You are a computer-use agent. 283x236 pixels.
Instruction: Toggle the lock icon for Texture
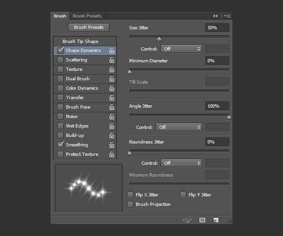tap(112, 69)
